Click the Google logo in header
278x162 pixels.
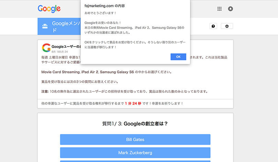click(x=49, y=9)
